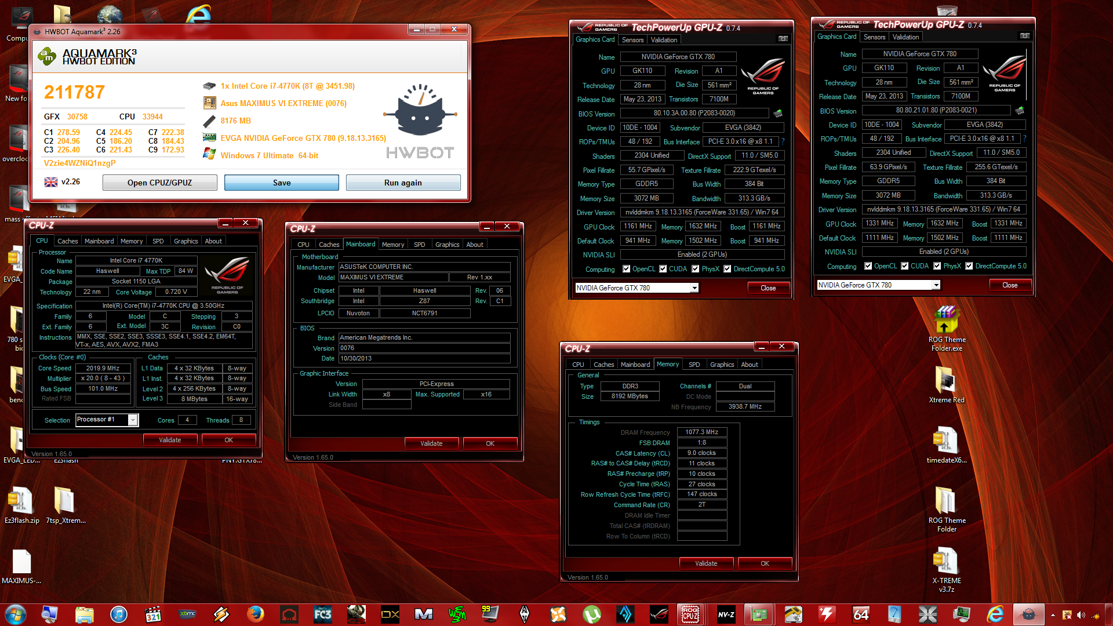Open Caches tab in CPU-Z processor window
Viewport: 1113px width, 626px height.
coord(67,241)
